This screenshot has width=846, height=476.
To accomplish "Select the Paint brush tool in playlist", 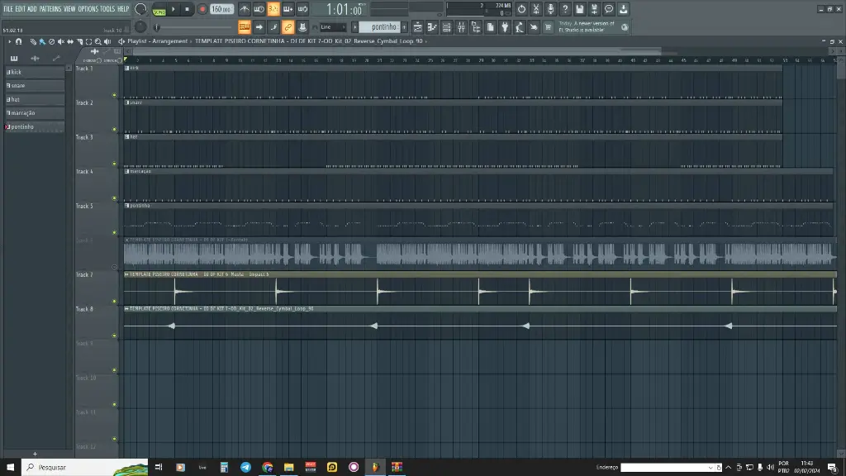I will [x=42, y=41].
